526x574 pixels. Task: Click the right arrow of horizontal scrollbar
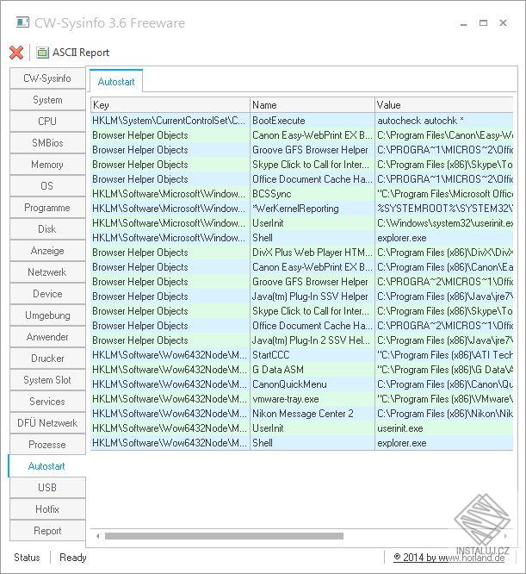click(505, 536)
